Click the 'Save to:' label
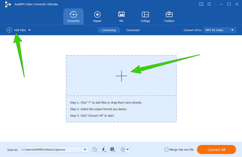The image size is (242, 157). pos(13,150)
